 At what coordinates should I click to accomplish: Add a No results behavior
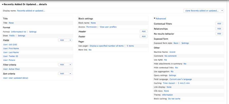coord(219,34)
